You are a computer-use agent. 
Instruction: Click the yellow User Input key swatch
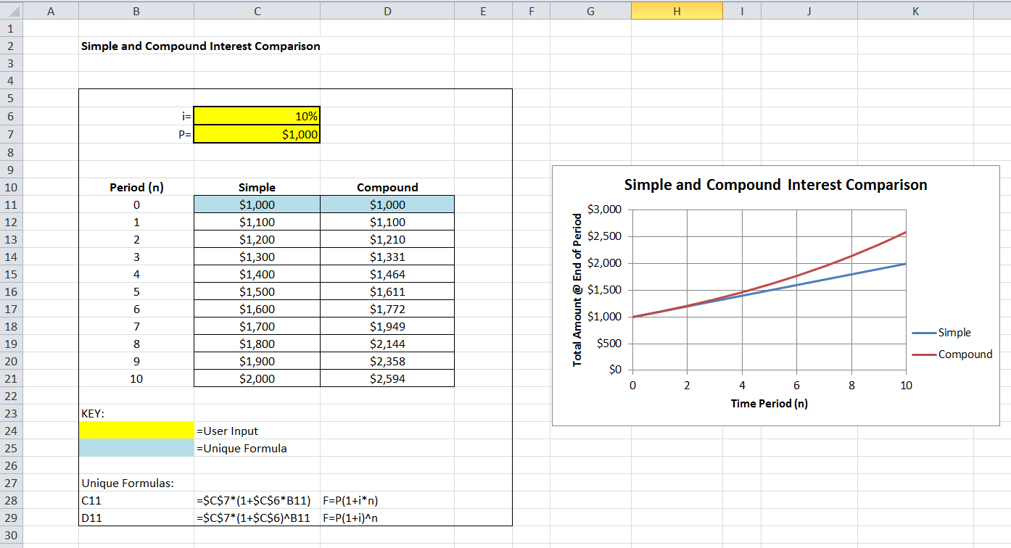coord(136,431)
